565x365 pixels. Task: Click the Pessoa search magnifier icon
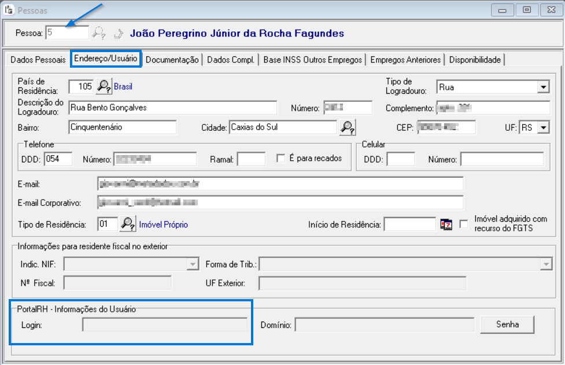99,33
